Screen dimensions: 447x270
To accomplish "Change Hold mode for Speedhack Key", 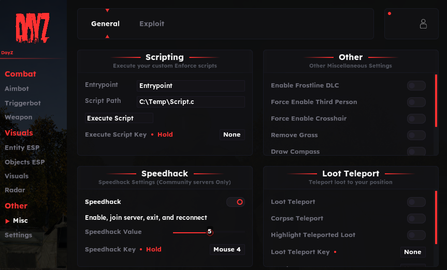I will [x=154, y=249].
